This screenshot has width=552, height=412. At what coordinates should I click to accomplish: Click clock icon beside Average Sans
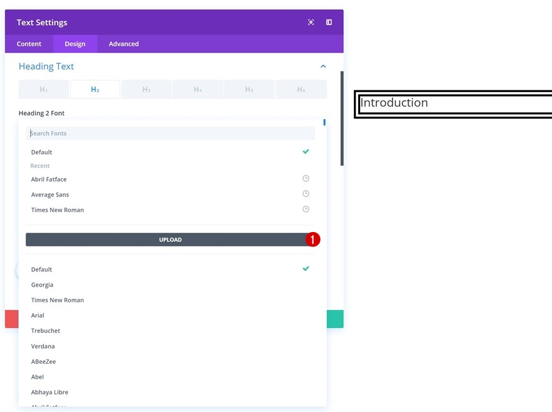[x=306, y=194]
